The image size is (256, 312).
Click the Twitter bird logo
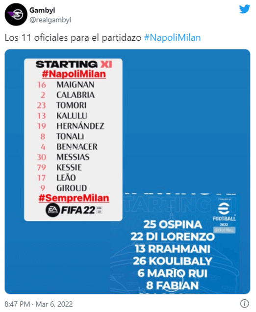click(x=244, y=9)
